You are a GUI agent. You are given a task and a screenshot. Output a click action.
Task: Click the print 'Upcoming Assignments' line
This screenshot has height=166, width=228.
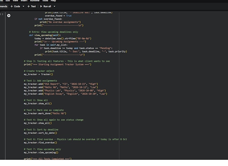click(60, 41)
